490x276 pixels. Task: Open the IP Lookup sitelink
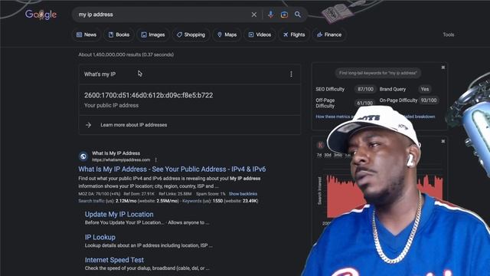tap(100, 237)
